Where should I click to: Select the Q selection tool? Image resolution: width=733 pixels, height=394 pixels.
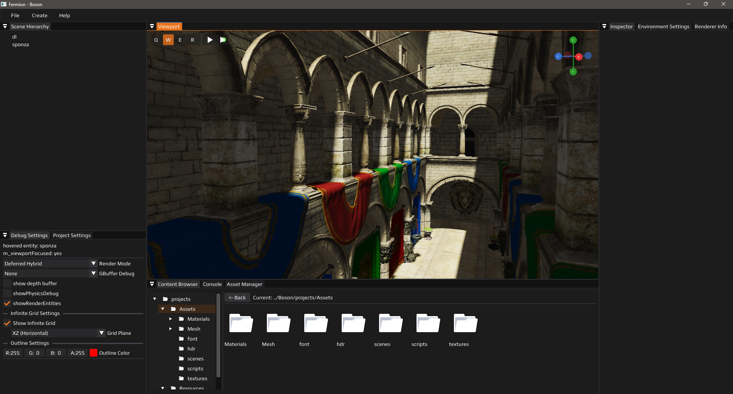pos(156,40)
